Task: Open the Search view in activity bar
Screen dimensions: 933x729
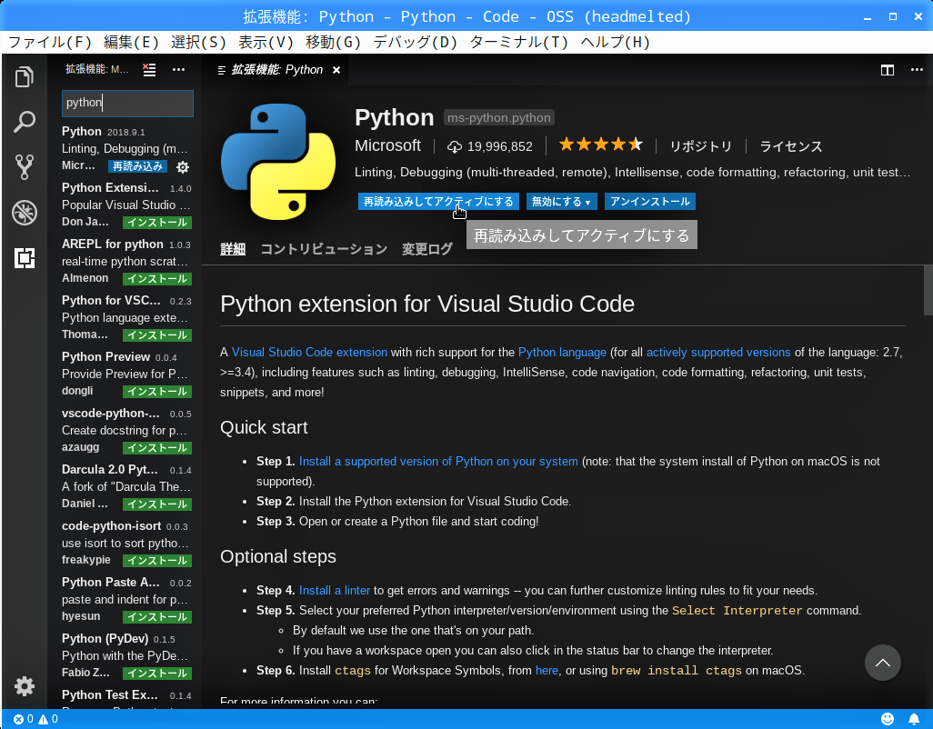Action: click(x=25, y=122)
